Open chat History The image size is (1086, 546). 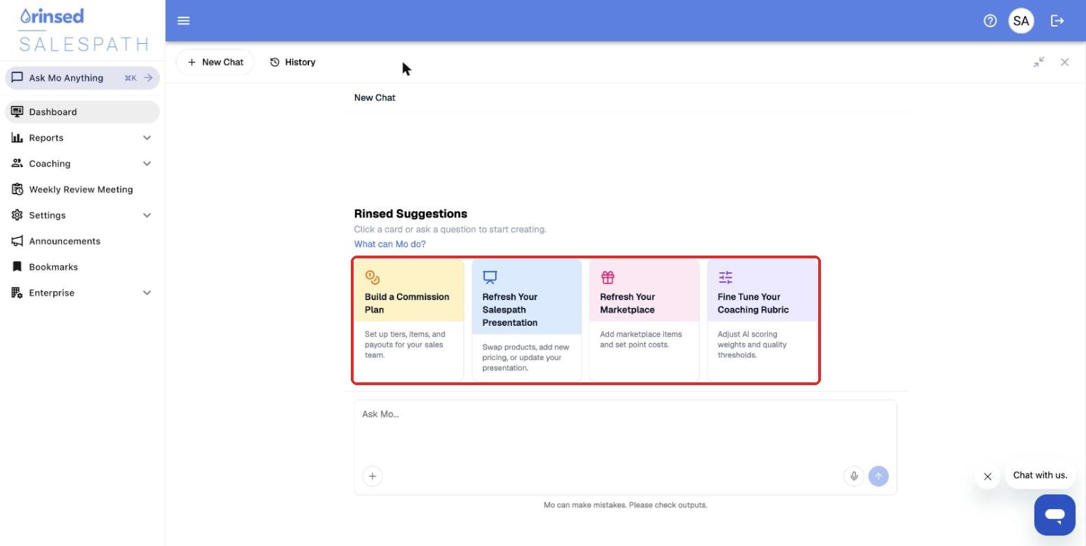(x=293, y=62)
